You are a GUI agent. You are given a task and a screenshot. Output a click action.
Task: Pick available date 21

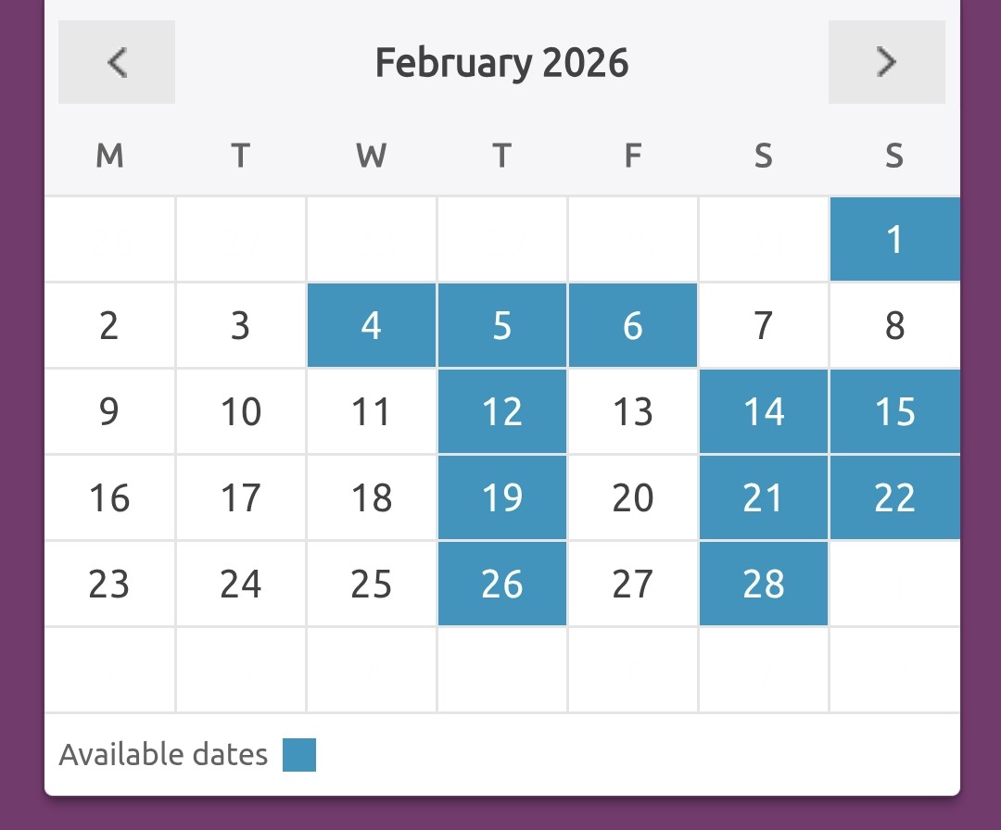(764, 497)
